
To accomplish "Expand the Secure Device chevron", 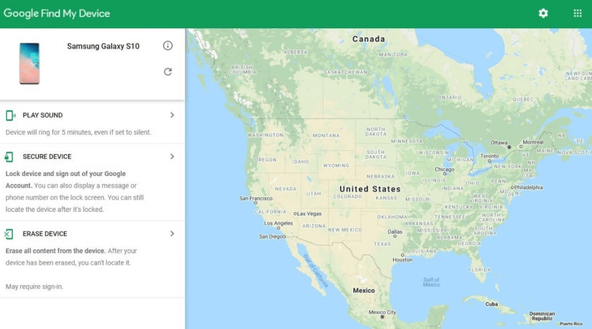I will 172,156.
